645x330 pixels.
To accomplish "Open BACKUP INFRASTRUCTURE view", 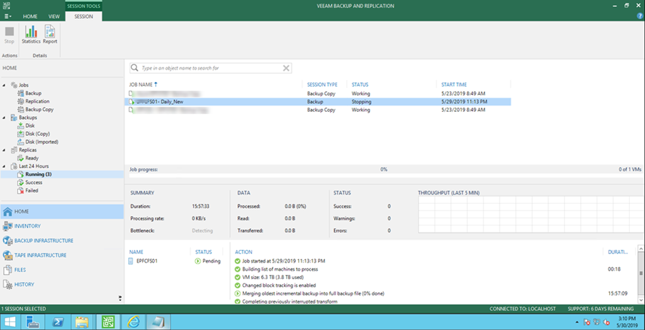I will (62, 241).
